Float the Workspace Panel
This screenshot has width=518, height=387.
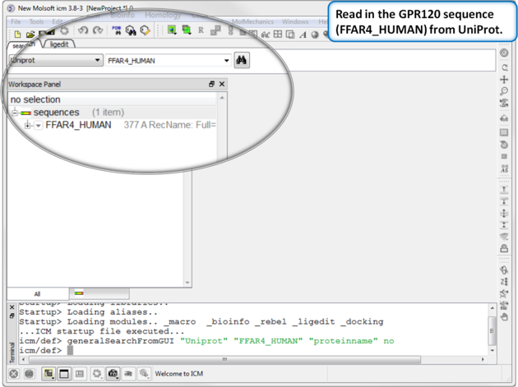(211, 85)
